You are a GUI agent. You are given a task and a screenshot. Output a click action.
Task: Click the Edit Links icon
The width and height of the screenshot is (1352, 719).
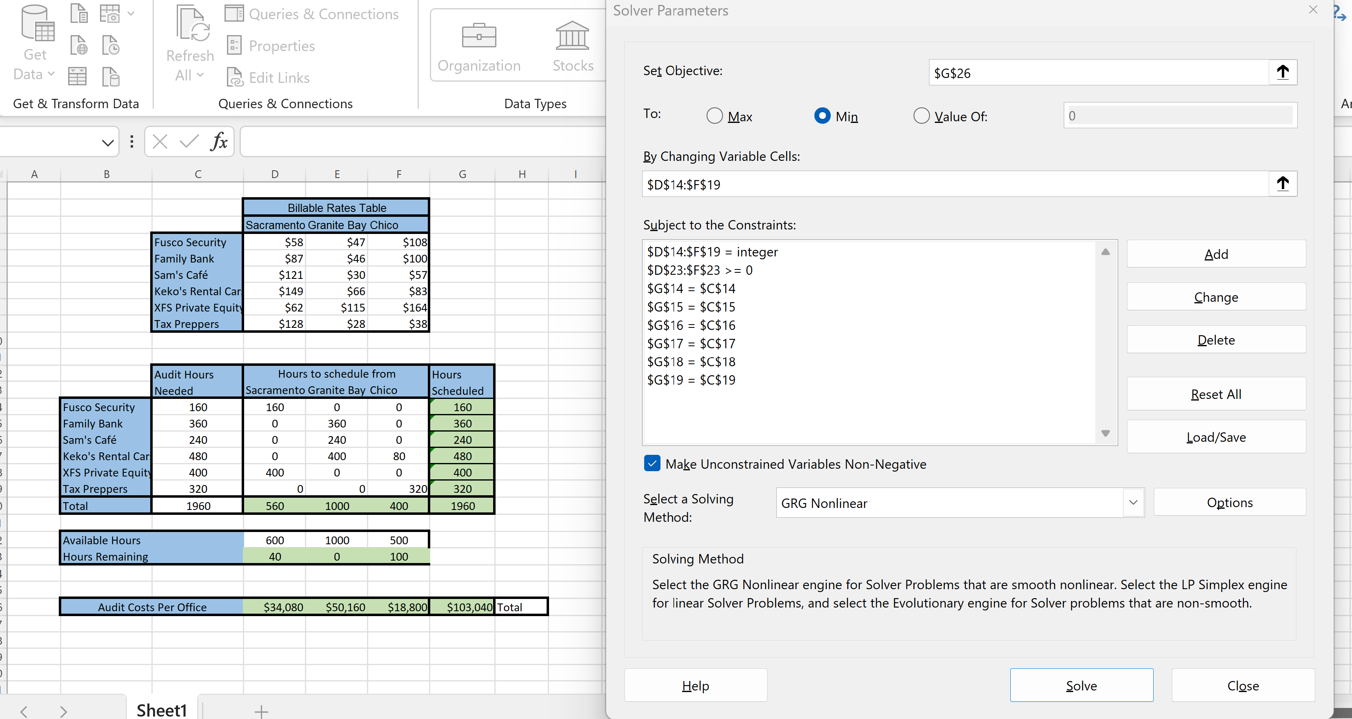(235, 77)
